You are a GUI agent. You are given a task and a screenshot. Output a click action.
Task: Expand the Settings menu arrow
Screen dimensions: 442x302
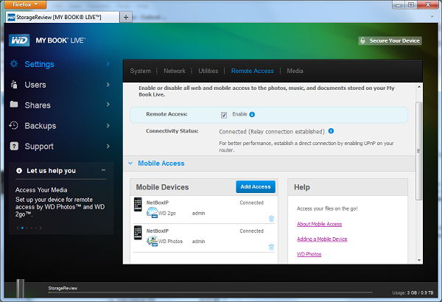pyautogui.click(x=108, y=64)
